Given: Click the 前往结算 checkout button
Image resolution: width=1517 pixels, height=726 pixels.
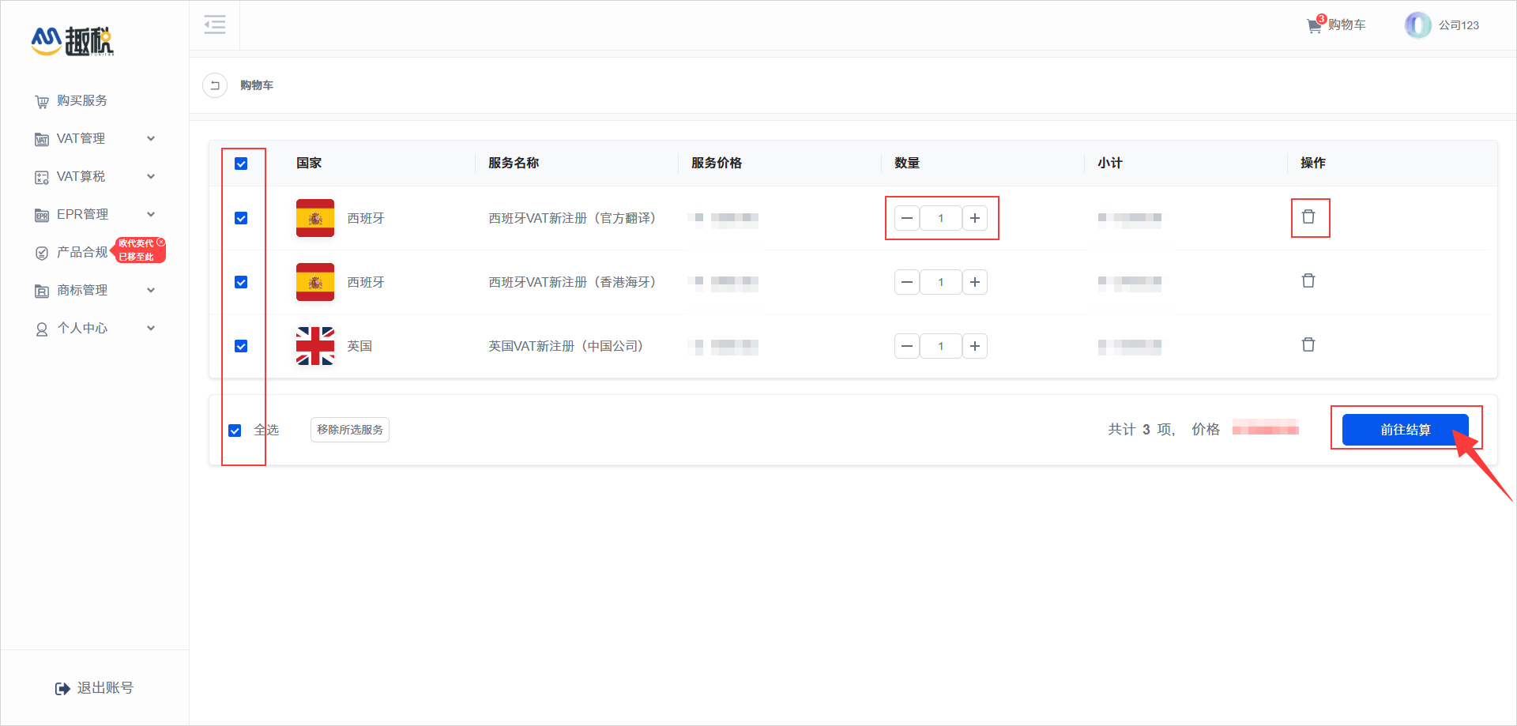Looking at the screenshot, I should (x=1407, y=429).
